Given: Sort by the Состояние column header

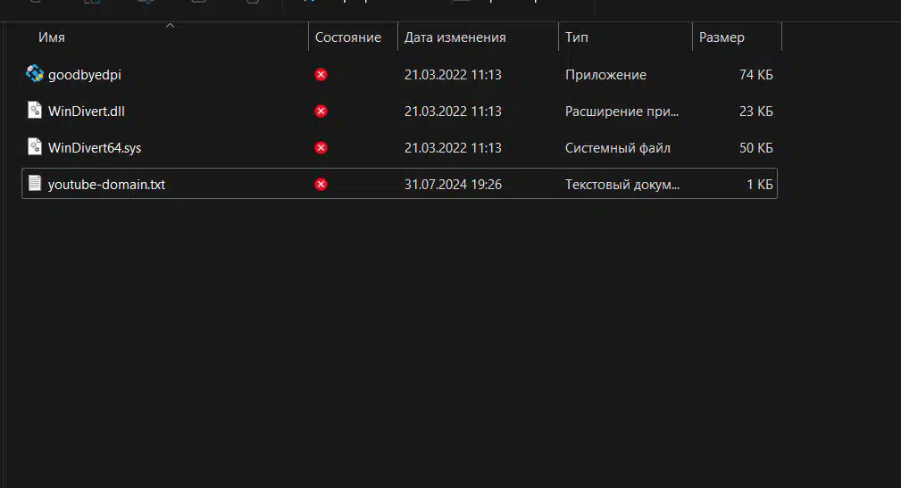Looking at the screenshot, I should tap(347, 37).
